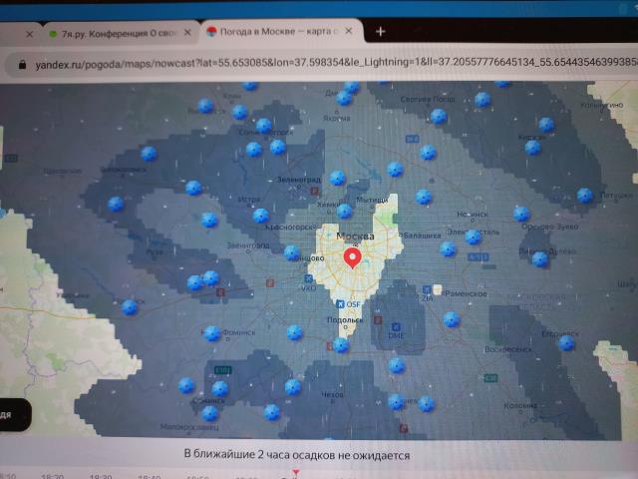
Task: Close the 7я.ру Конференция tab
Action: (x=188, y=33)
